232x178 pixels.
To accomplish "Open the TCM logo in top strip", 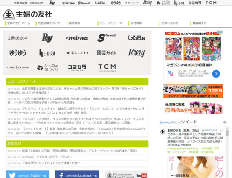I will click(211, 3).
